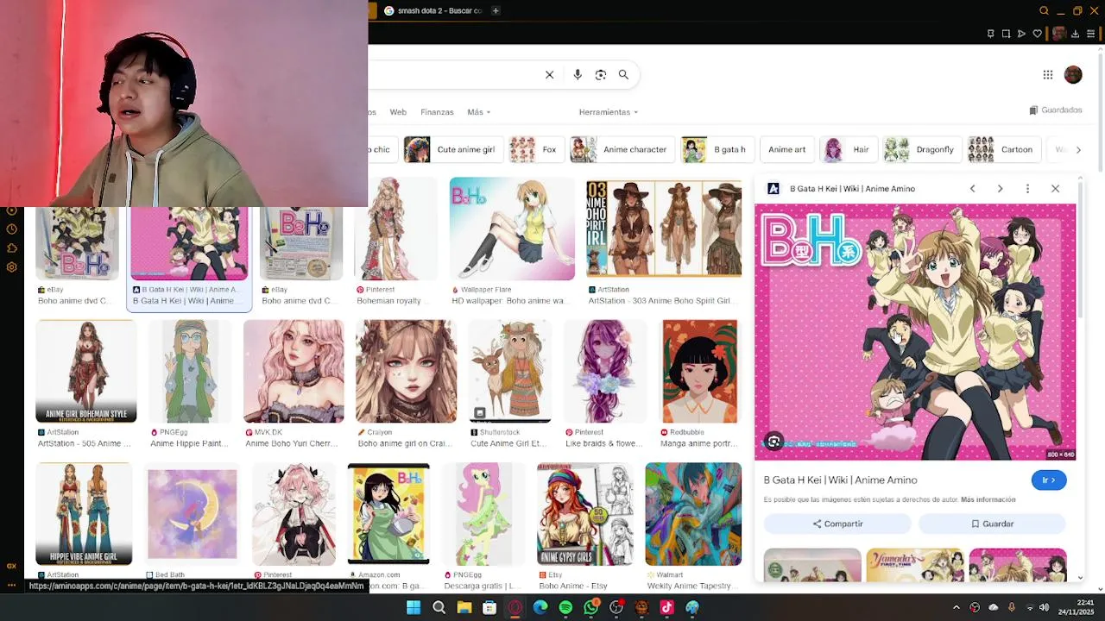This screenshot has width=1105, height=621.
Task: Open taskbar clock showing 22:41
Action: [1076, 608]
